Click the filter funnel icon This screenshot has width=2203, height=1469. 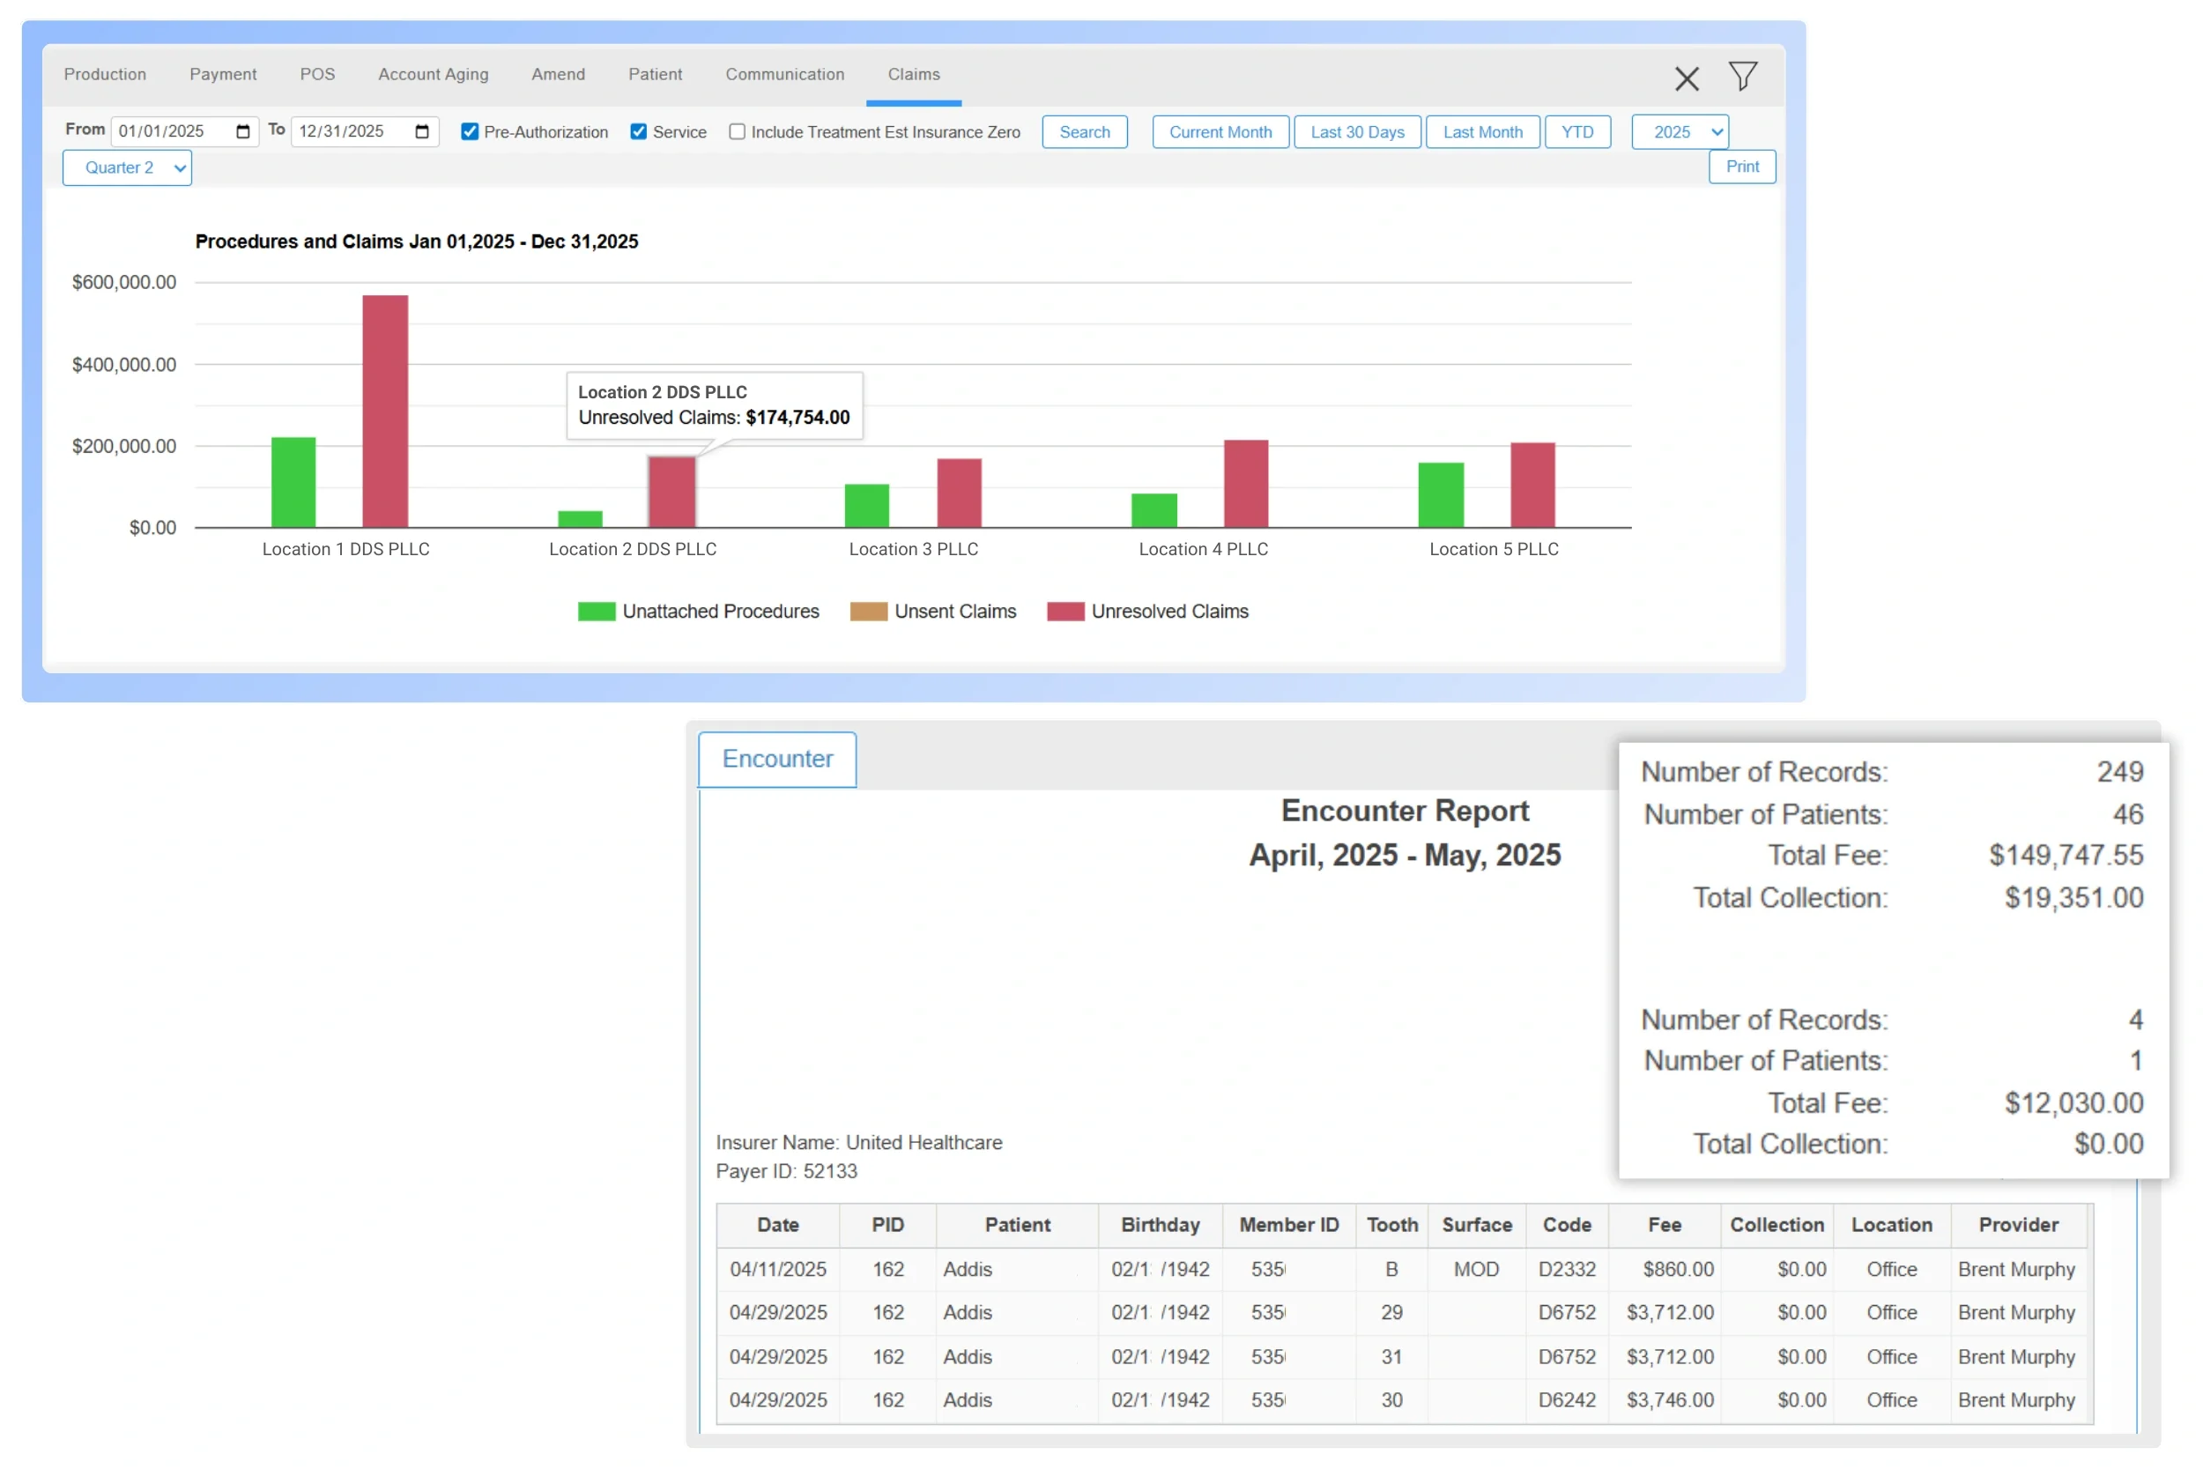coord(1742,76)
